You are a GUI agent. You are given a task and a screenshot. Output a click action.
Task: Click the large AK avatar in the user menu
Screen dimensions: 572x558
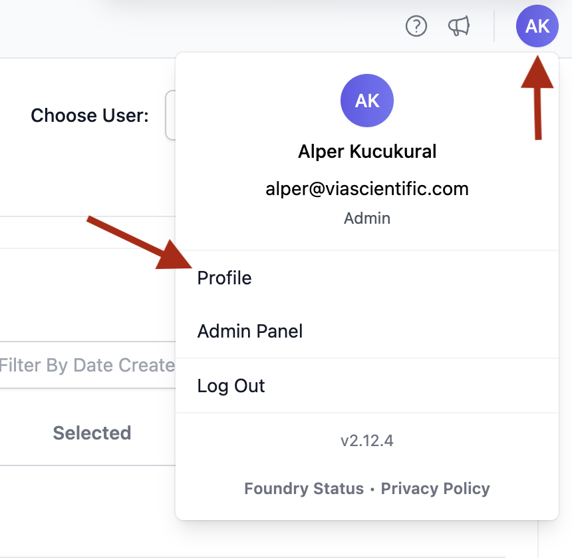[x=367, y=101]
